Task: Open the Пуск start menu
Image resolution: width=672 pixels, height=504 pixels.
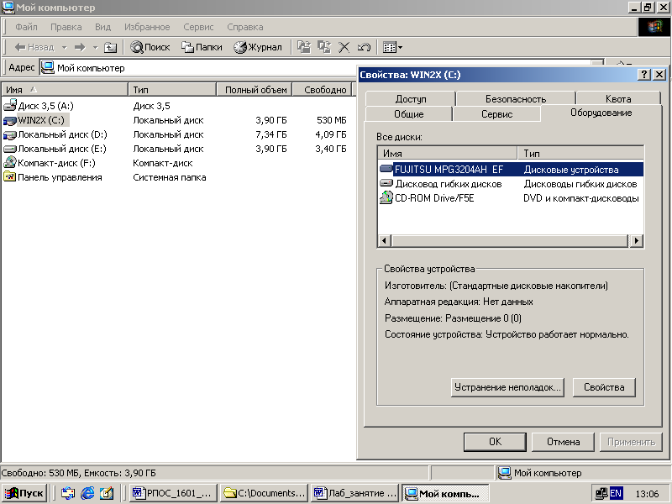Action: point(24,493)
